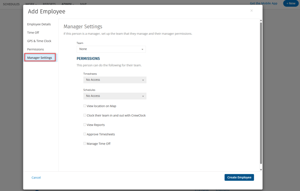Enable View location on Map
300x191 pixels.
point(85,106)
